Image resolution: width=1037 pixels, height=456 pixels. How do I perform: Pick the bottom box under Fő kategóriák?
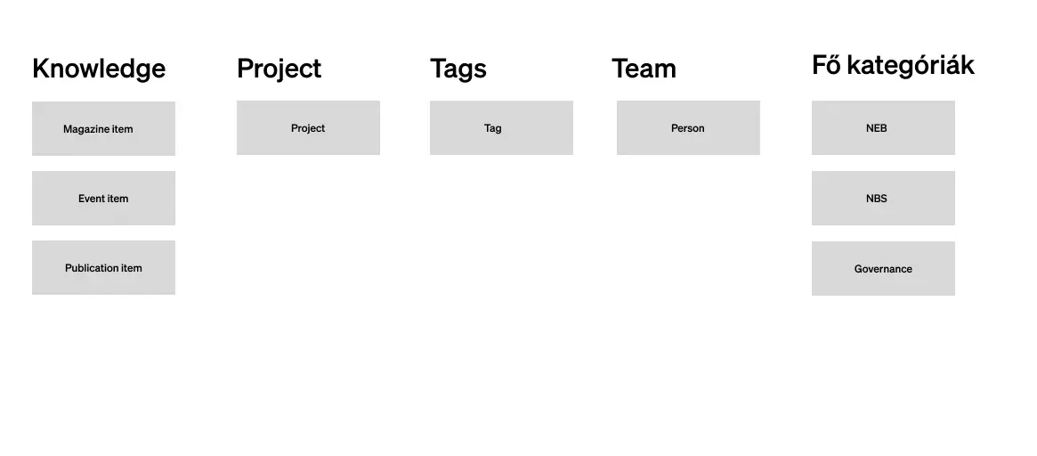click(x=883, y=268)
